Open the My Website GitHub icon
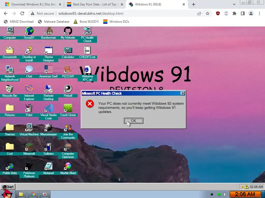This screenshot has width=265, height=198. 68,33
